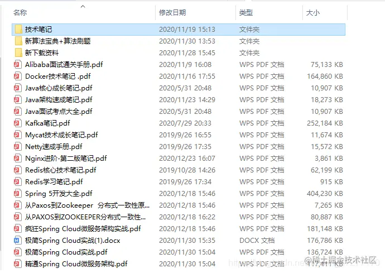Click the PDF icon of 极简Spring Cloud实战.pdf
This screenshot has width=385, height=273.
[x=17, y=252]
